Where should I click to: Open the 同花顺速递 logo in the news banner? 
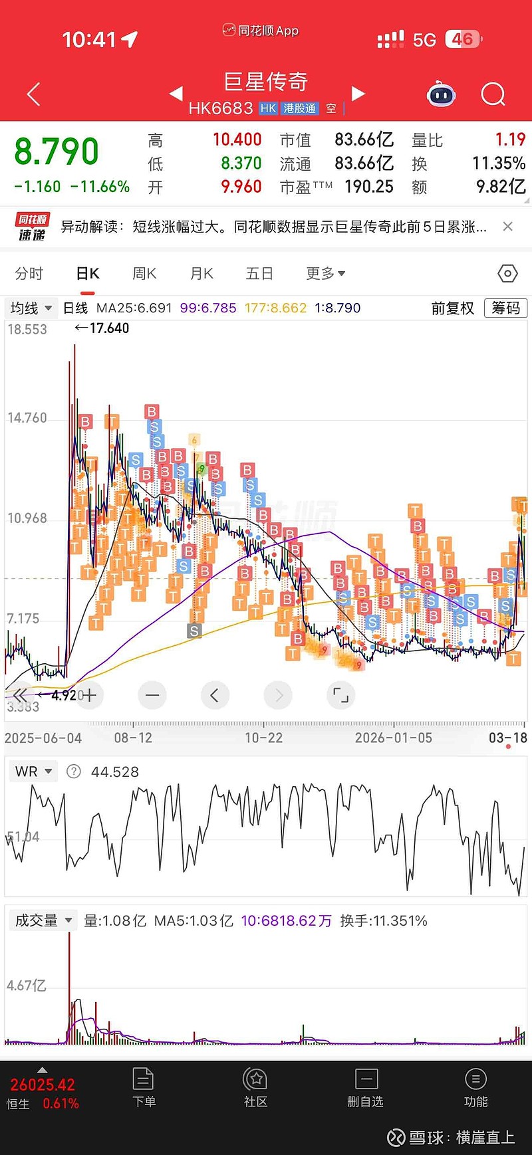click(x=33, y=227)
